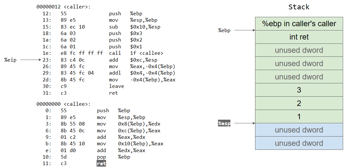Click the "Stack" title text

click(x=299, y=7)
